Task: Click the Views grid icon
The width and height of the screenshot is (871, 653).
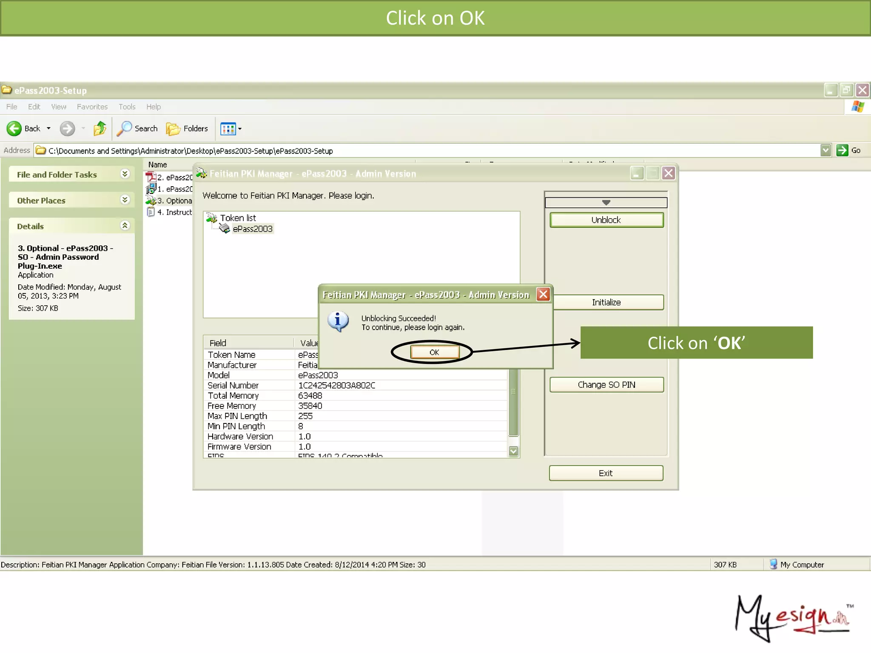Action: click(228, 128)
